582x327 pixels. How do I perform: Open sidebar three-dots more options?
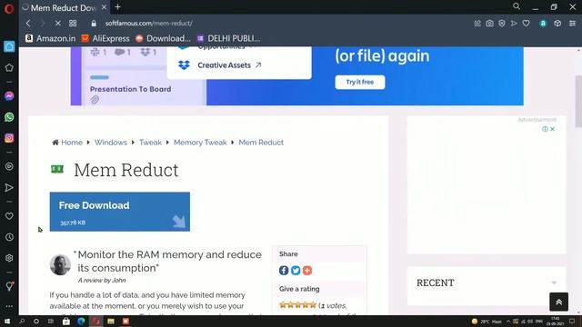[x=9, y=306]
